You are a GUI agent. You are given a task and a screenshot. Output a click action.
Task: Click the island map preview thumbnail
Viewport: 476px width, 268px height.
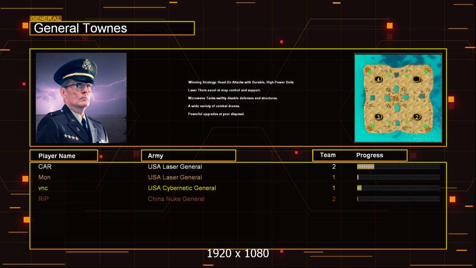tap(398, 98)
